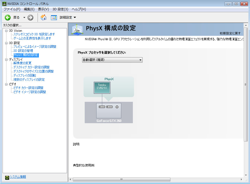The height and width of the screenshot is (184, 250).
Task: Click the 3D Vision category label
Action: click(15, 31)
